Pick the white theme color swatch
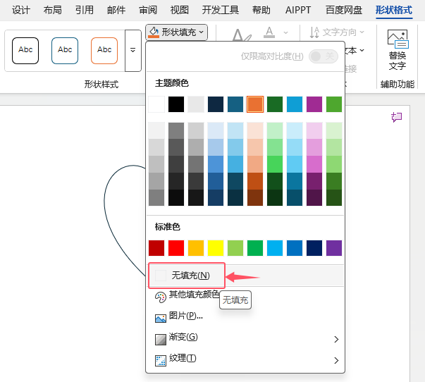425x382 pixels. click(x=156, y=104)
